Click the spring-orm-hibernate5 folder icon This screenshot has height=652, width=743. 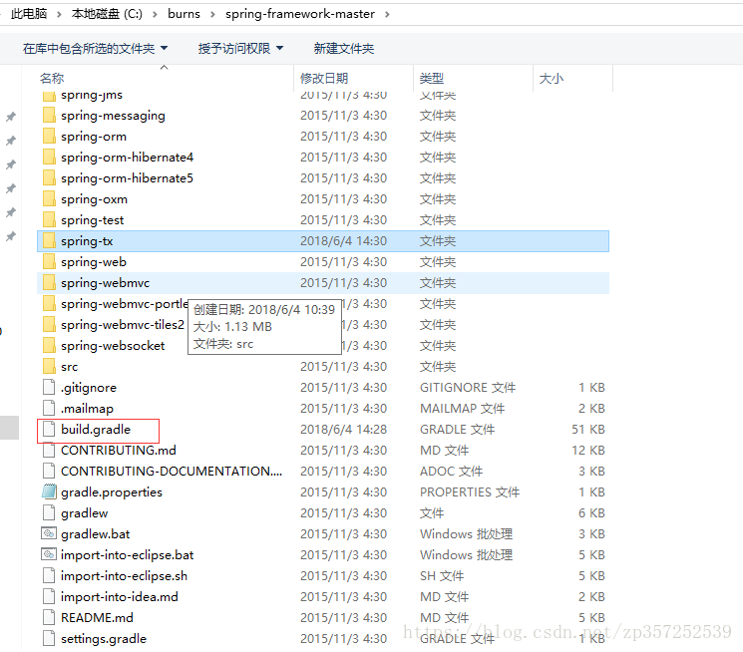(x=49, y=177)
